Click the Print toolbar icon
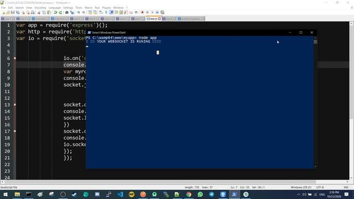Viewport: 354px width, 199px height. point(33,12)
